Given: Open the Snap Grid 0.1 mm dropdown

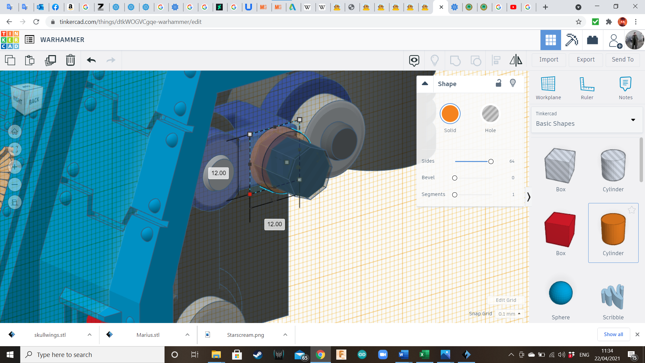Looking at the screenshot, I should [509, 314].
